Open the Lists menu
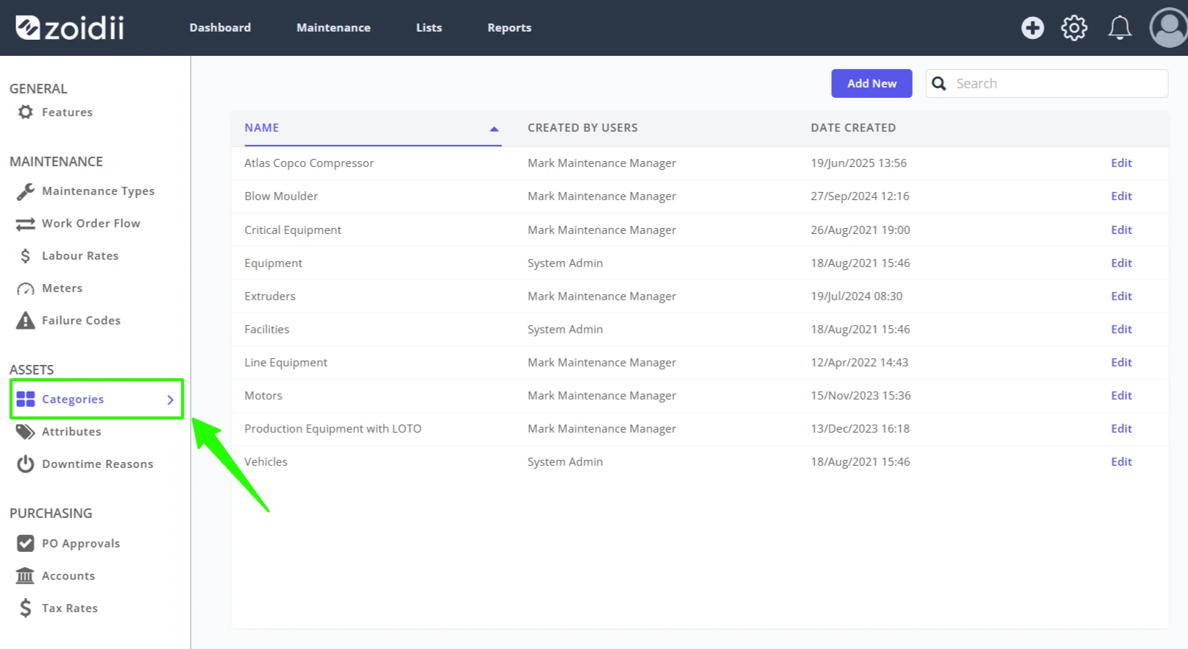Screen dimensions: 1188x649 (x=429, y=28)
